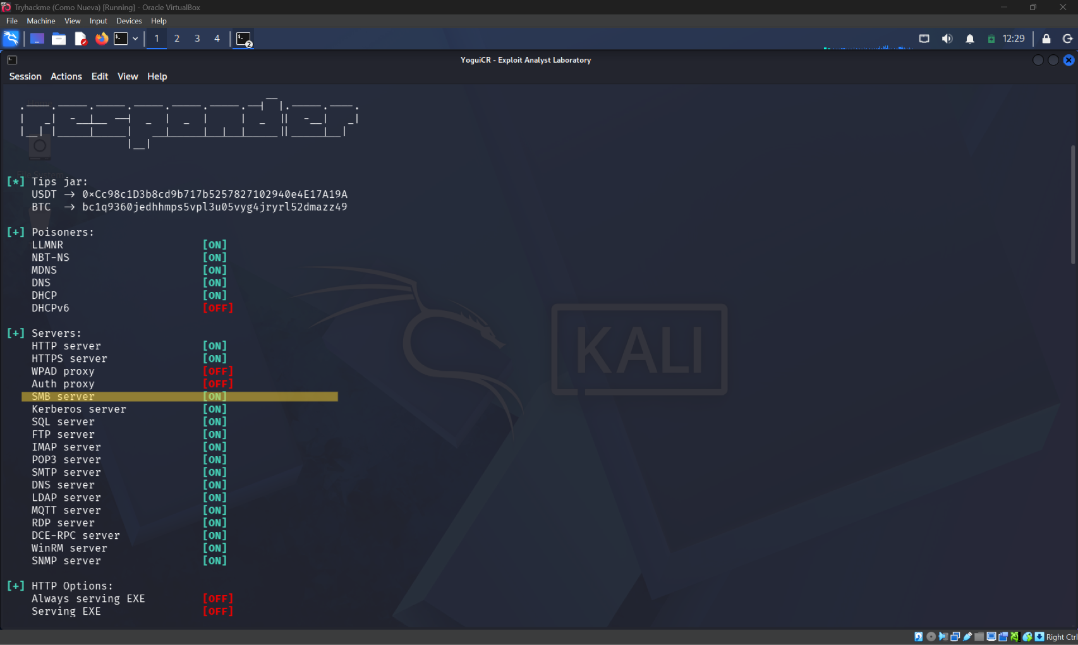Click the VirtualBox window title text
Viewport: 1078px width, 645px height.
107,8
